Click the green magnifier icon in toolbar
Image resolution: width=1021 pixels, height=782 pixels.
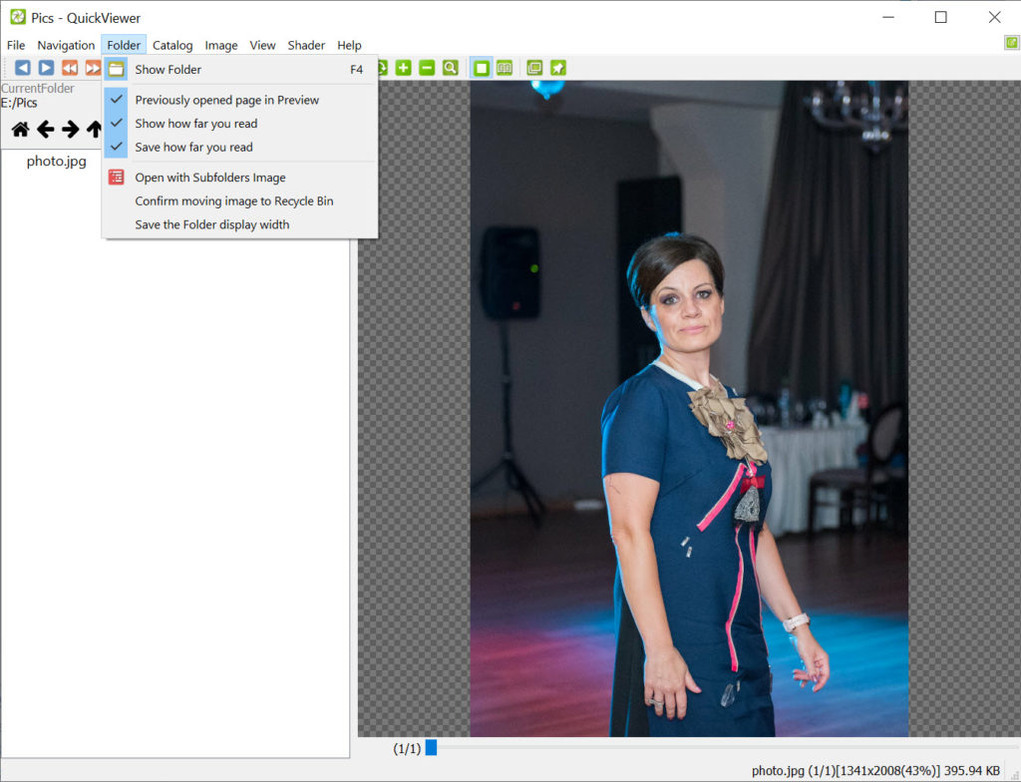pyautogui.click(x=451, y=68)
